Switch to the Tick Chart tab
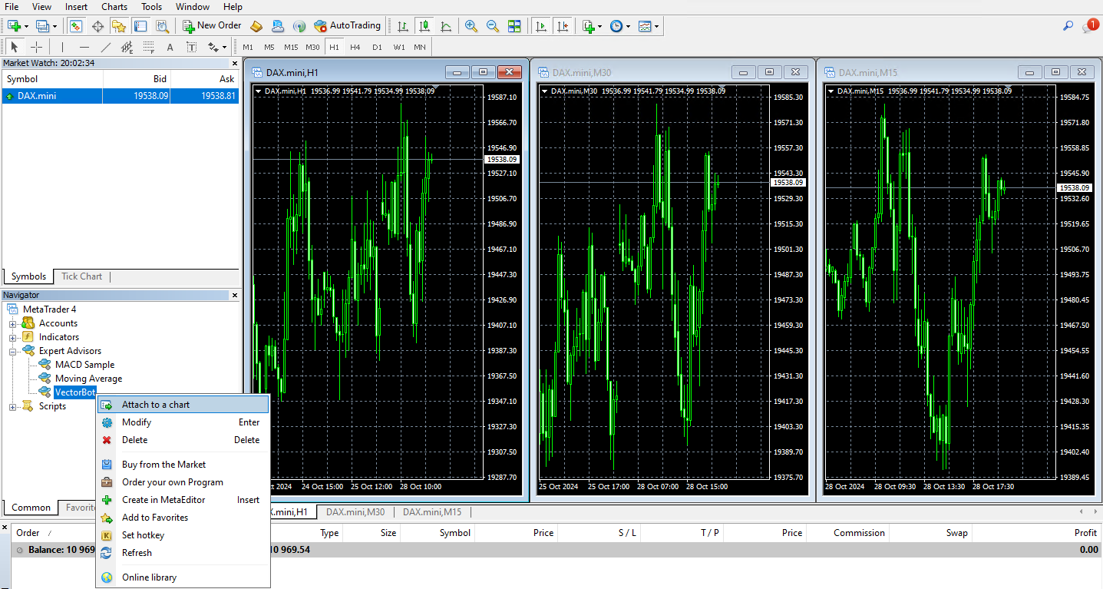The image size is (1103, 589). point(81,276)
